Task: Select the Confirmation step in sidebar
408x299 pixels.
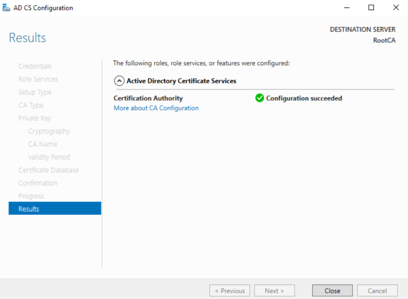Action: (38, 183)
